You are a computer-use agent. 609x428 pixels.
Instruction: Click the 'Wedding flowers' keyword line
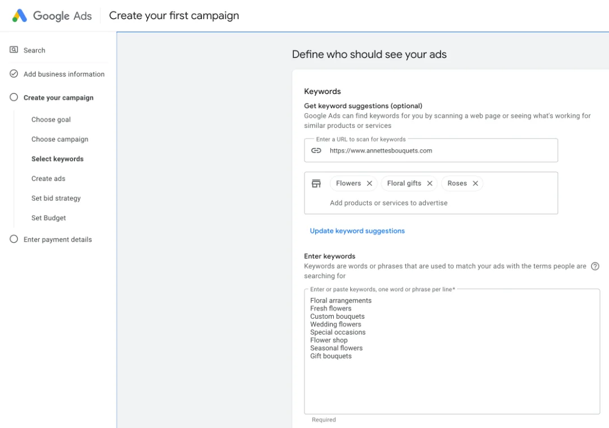pyautogui.click(x=336, y=324)
